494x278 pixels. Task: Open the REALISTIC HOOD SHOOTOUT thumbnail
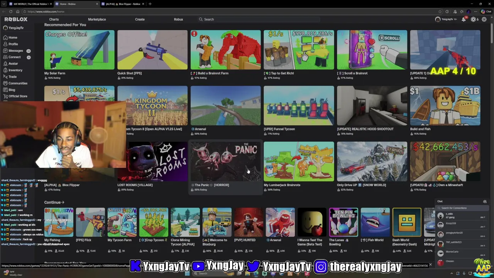372,106
